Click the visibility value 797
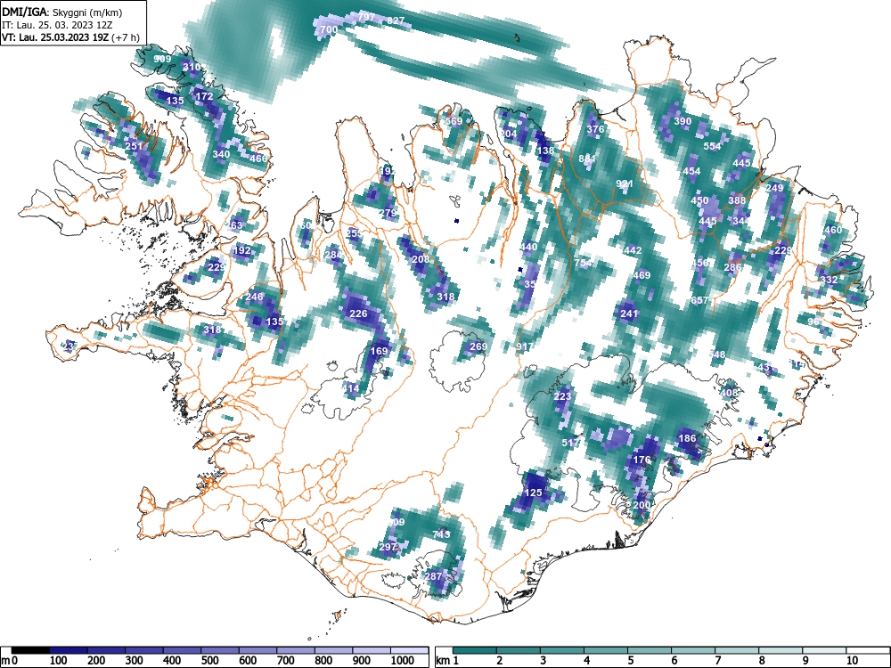 coord(366,18)
